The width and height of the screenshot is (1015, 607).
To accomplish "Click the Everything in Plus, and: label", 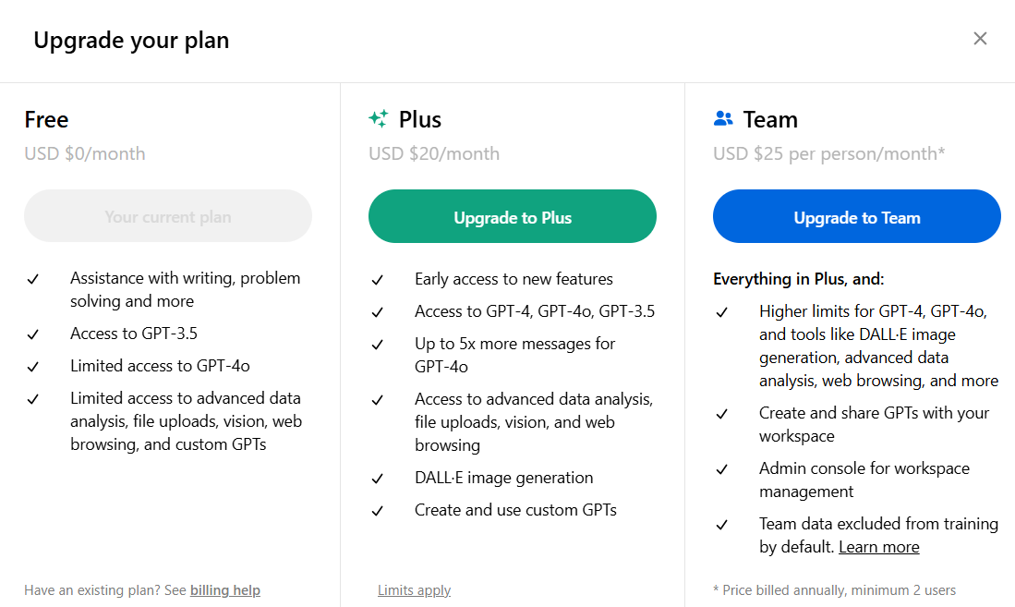I will pos(799,279).
